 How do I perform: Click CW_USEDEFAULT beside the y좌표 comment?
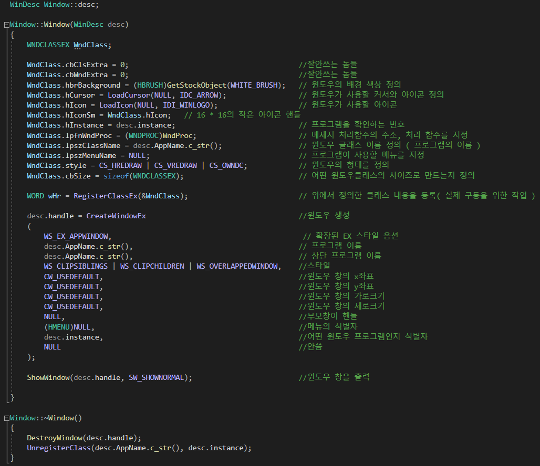(x=71, y=287)
